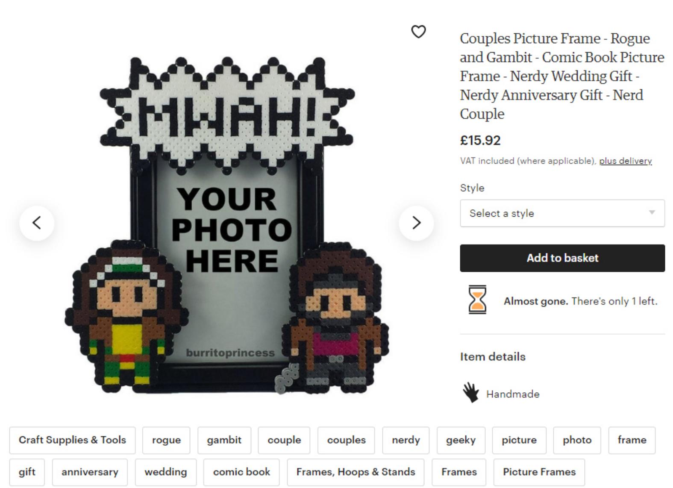Image resolution: width=673 pixels, height=488 pixels.
Task: Add the frame to basket
Action: pyautogui.click(x=562, y=258)
